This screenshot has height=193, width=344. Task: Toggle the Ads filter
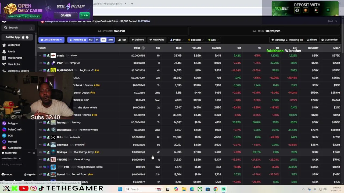point(213,40)
